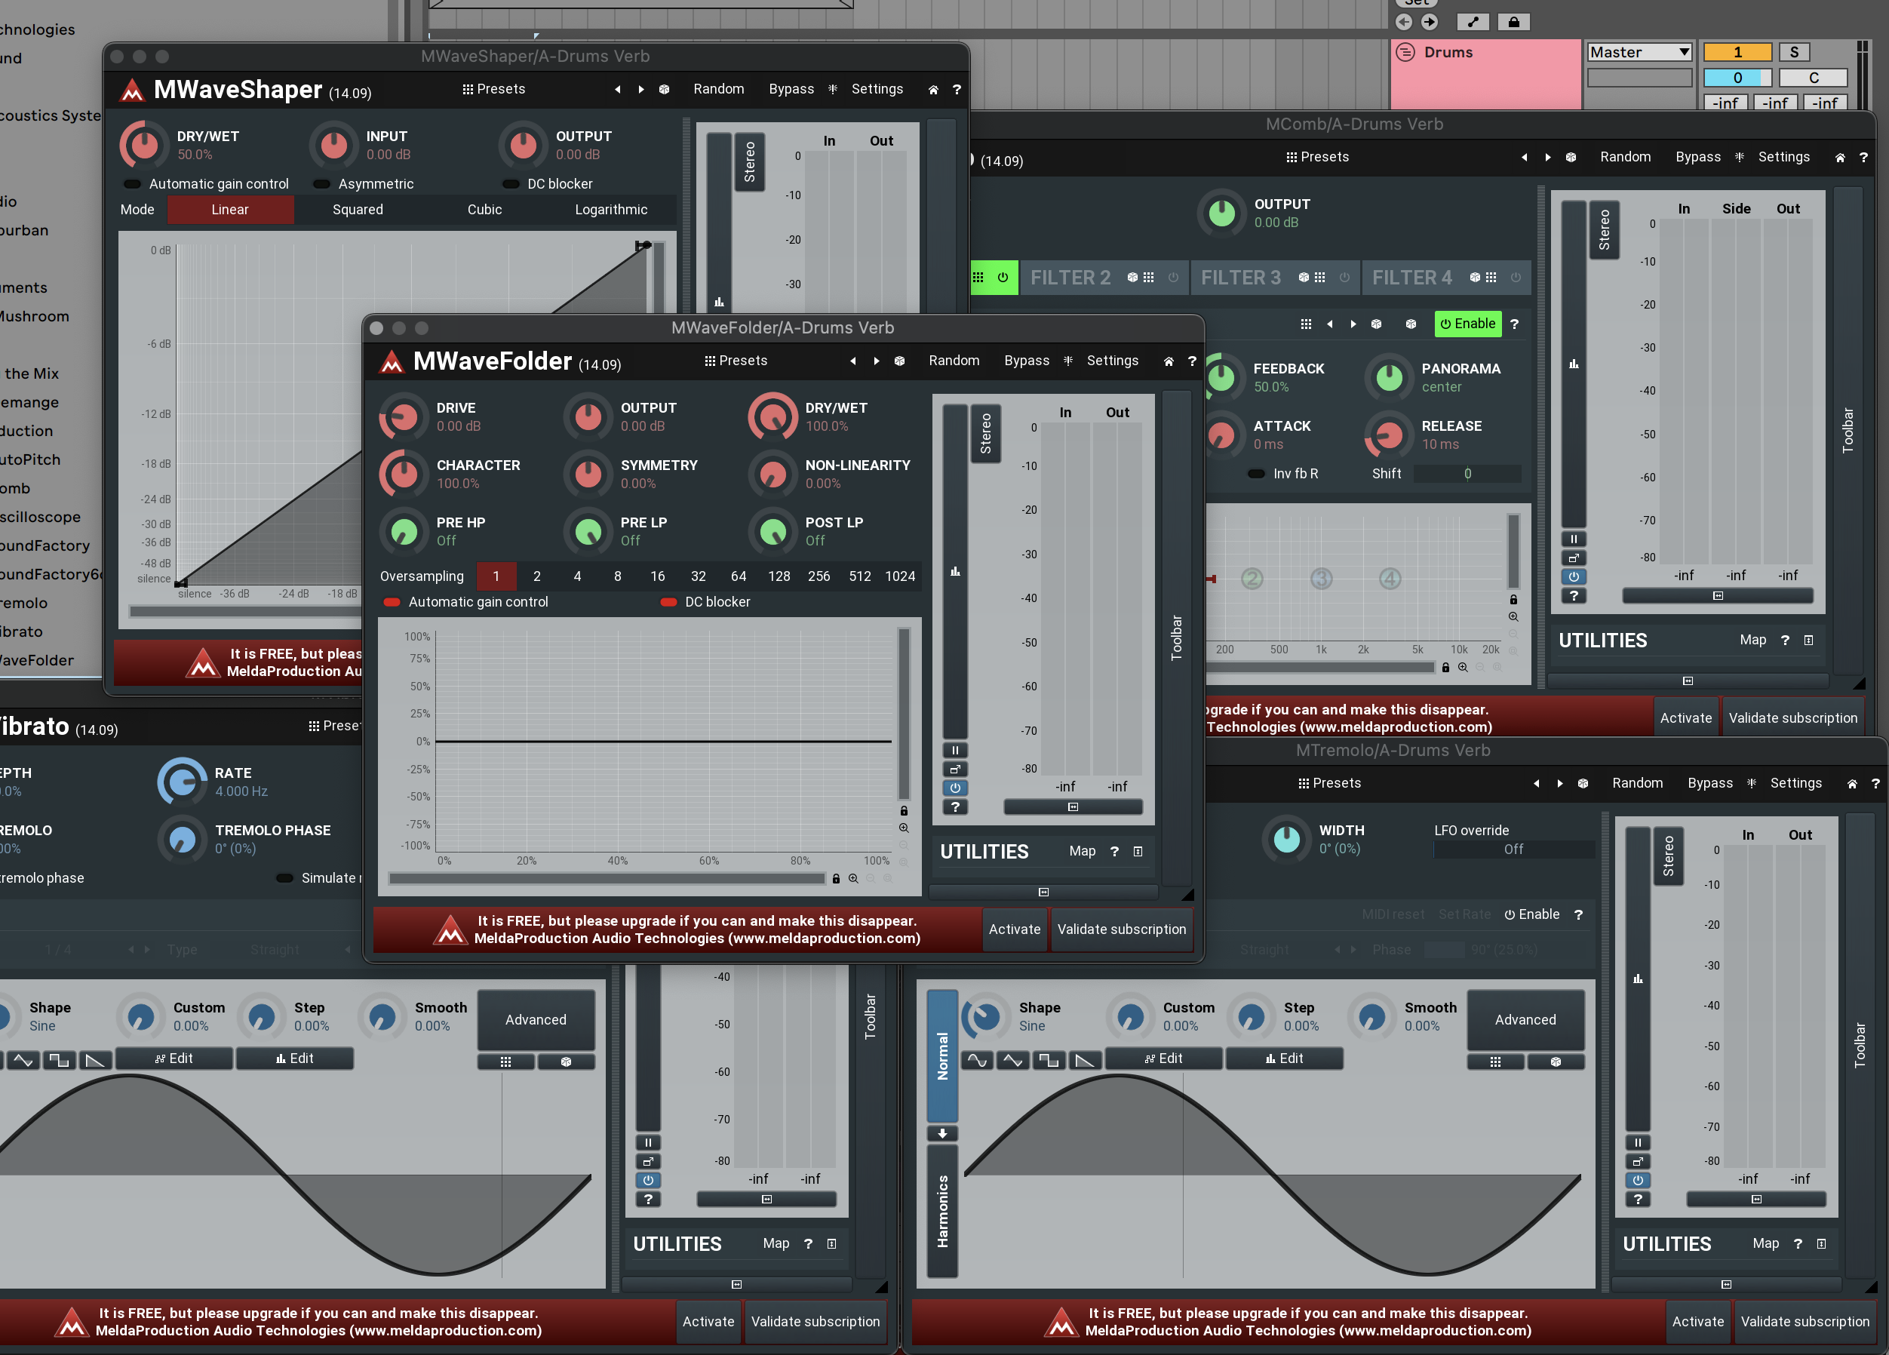Click the FILTER 4 presets grid icon in MComb

tap(1491, 278)
